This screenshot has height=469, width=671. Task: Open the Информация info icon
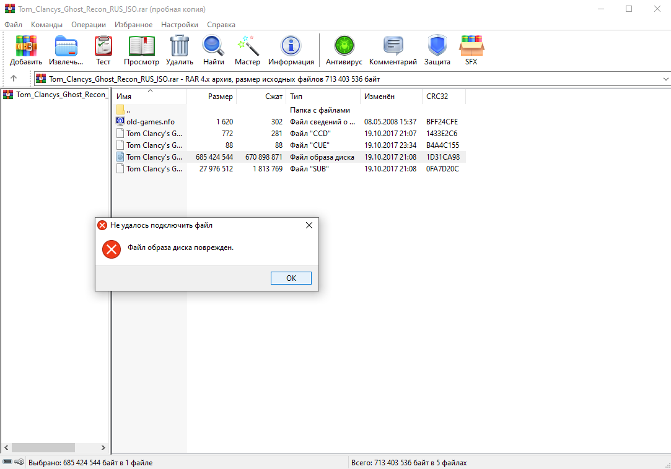(x=291, y=46)
